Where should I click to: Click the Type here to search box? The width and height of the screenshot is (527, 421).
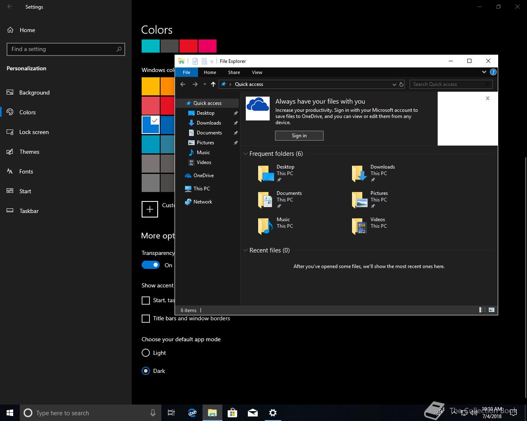(91, 413)
